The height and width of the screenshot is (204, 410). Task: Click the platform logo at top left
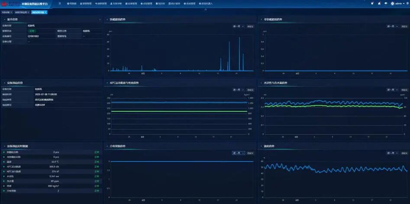(11, 3)
